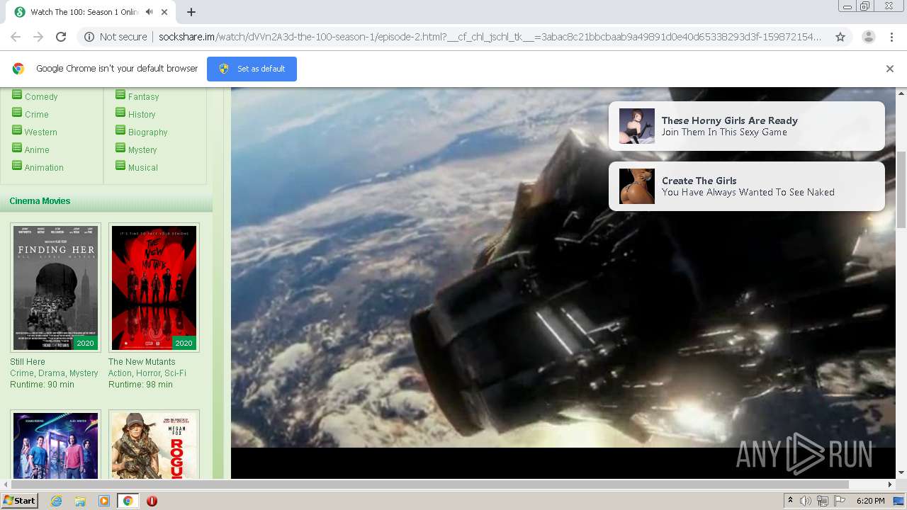Dismiss the default browser infobar
Image resolution: width=907 pixels, height=510 pixels.
(890, 69)
